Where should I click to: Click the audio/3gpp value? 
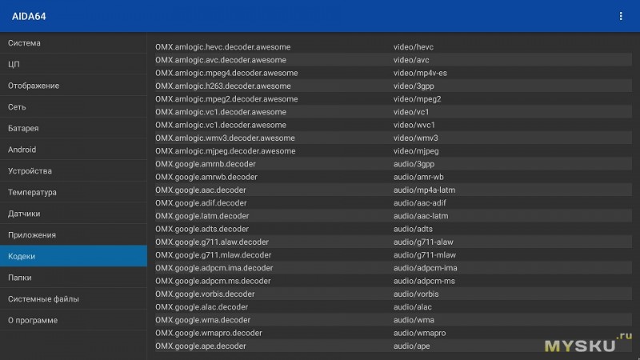[414, 164]
